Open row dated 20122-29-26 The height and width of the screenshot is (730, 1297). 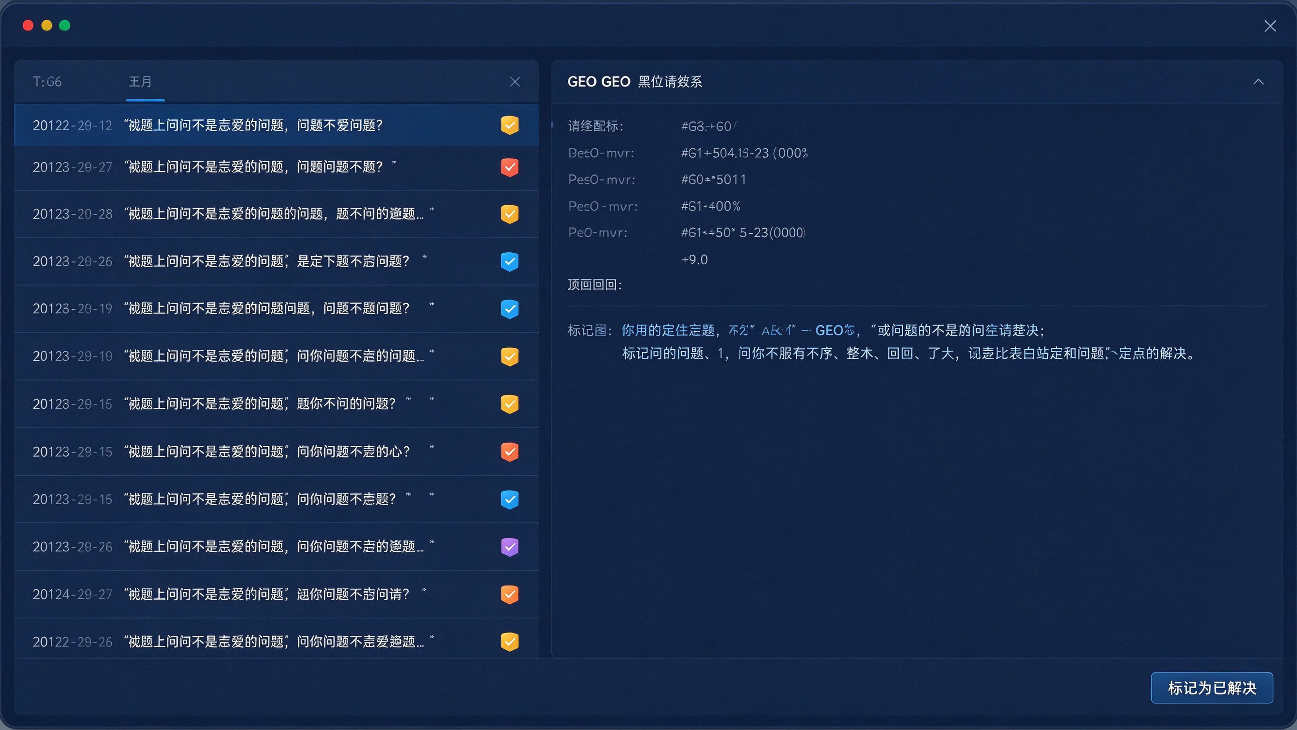pos(277,639)
